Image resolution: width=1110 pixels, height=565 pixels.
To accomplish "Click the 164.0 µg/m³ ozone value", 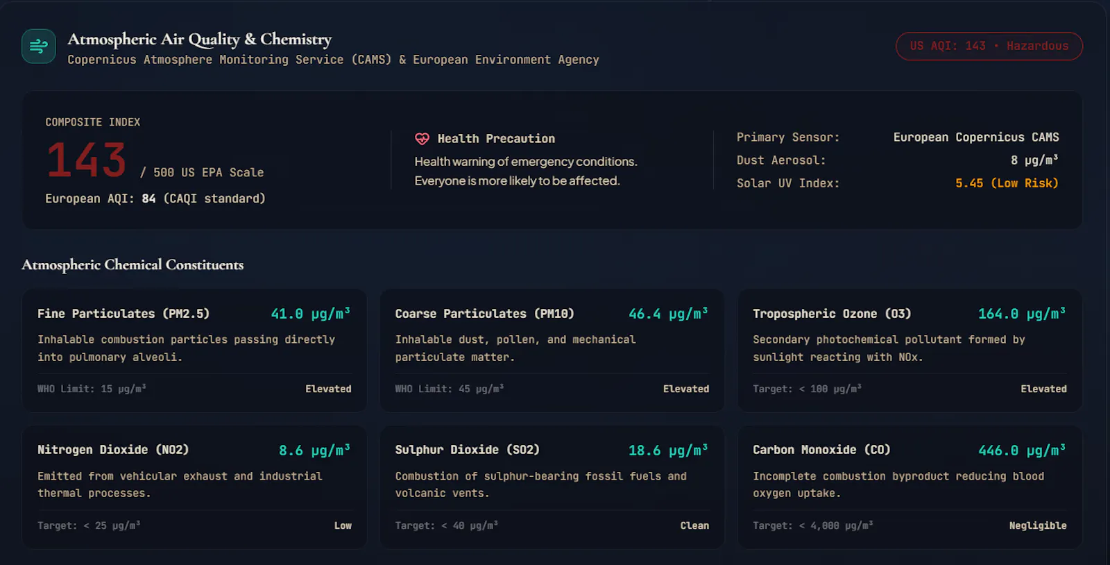I will coord(1022,314).
